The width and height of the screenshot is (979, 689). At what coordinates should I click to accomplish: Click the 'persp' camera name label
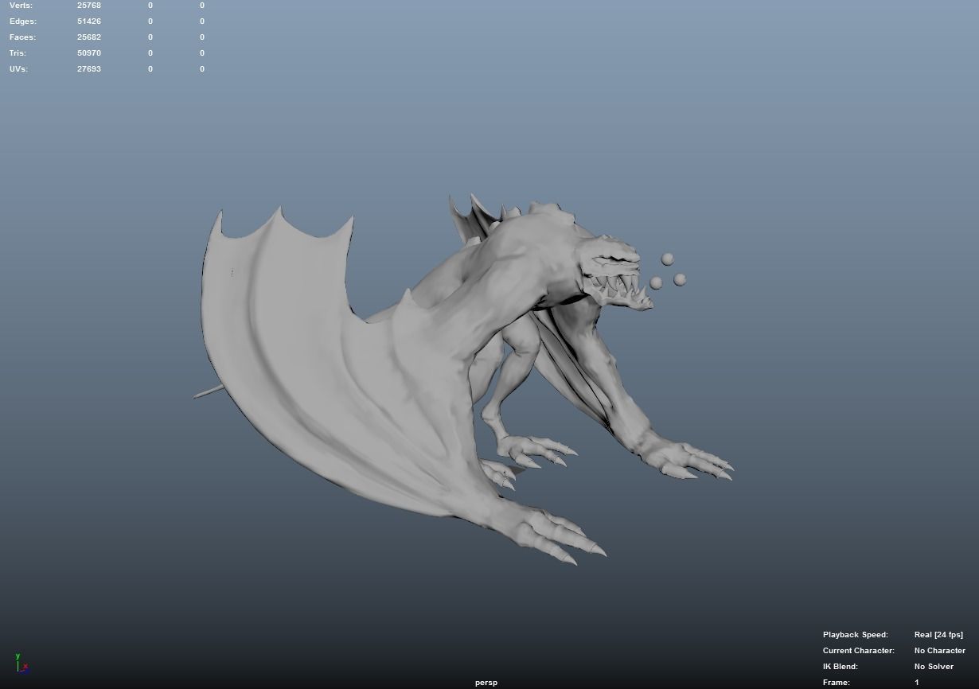coord(486,683)
